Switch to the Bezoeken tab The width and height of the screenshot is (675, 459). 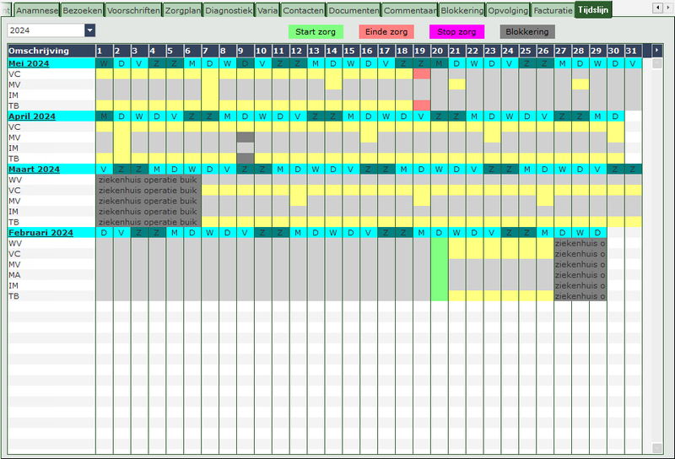[83, 10]
